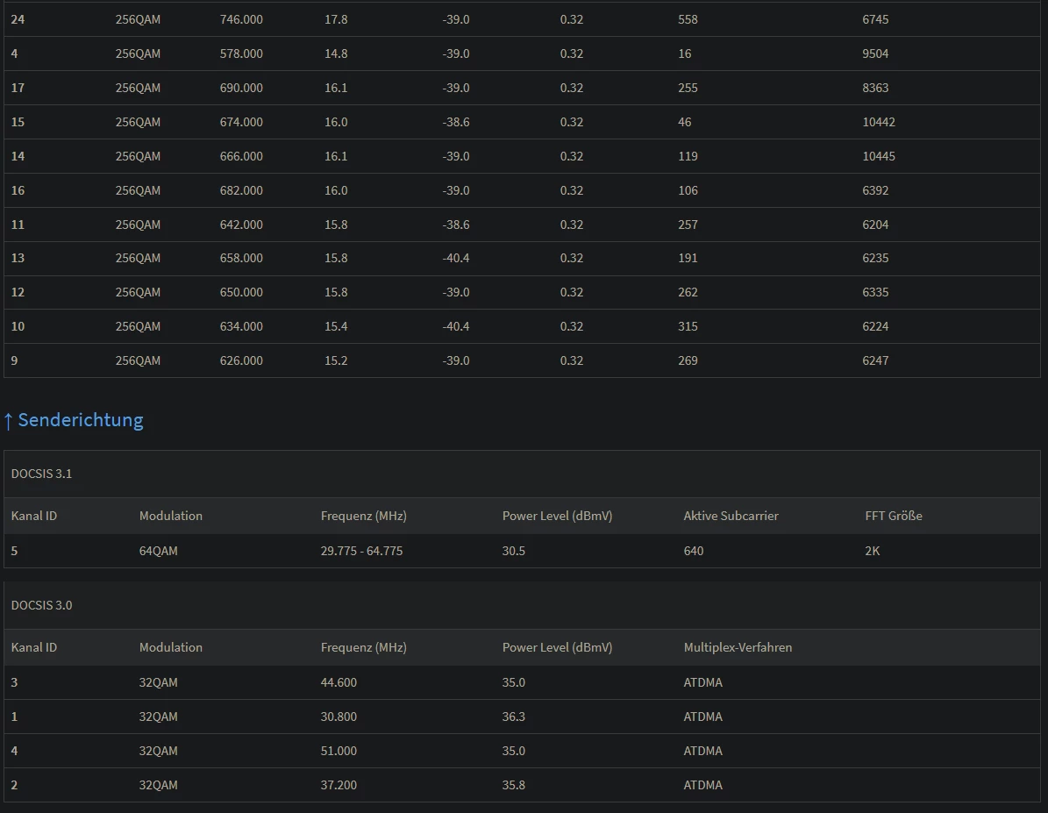Click 256QAM in the 690.000 row

point(138,88)
